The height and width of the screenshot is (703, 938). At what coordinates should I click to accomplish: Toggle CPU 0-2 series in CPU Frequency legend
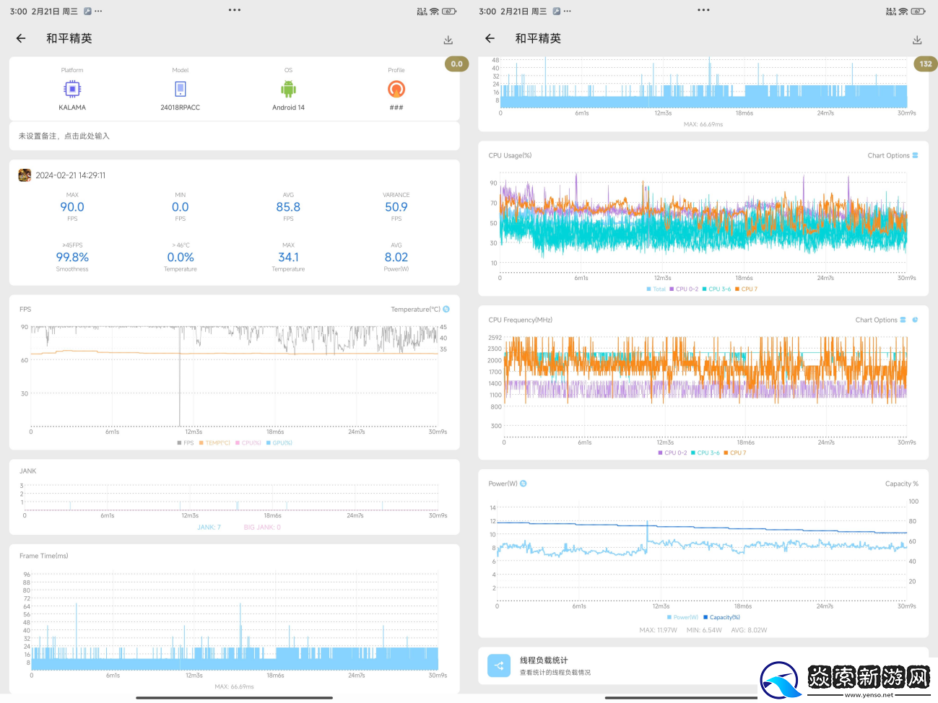click(x=672, y=453)
